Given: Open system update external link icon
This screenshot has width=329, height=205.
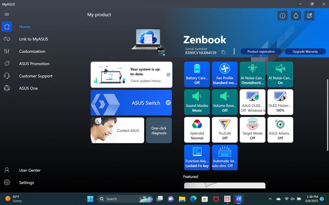Looking at the screenshot, I should click(x=168, y=75).
